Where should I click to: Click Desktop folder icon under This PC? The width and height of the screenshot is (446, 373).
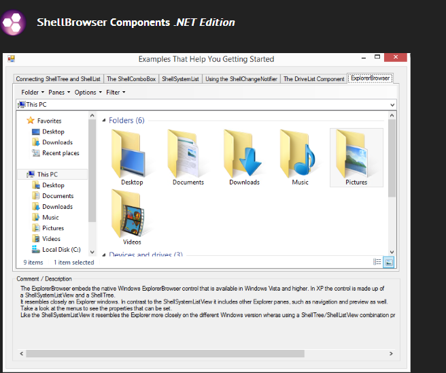coord(36,185)
